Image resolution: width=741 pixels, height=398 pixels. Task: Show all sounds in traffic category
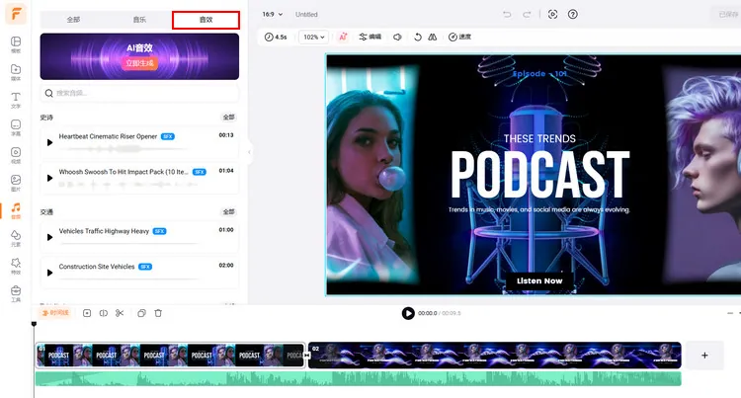(x=229, y=212)
